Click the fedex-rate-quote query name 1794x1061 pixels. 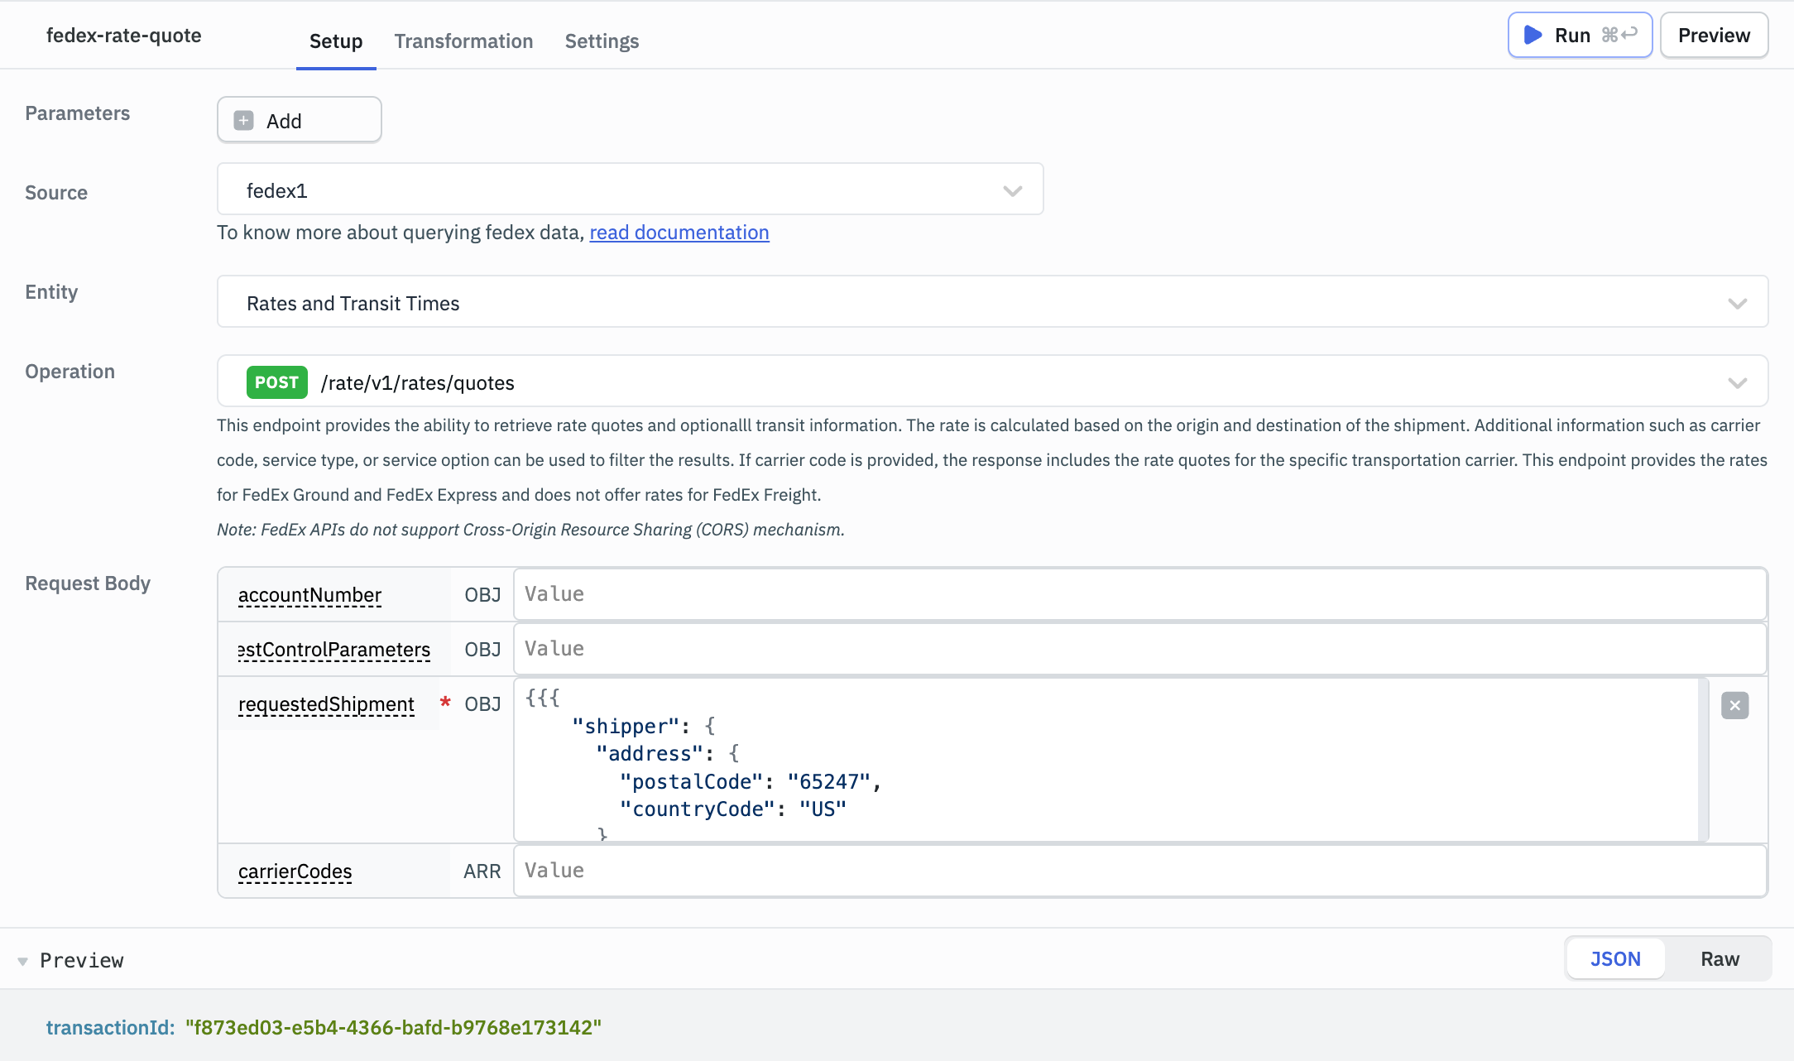[124, 35]
